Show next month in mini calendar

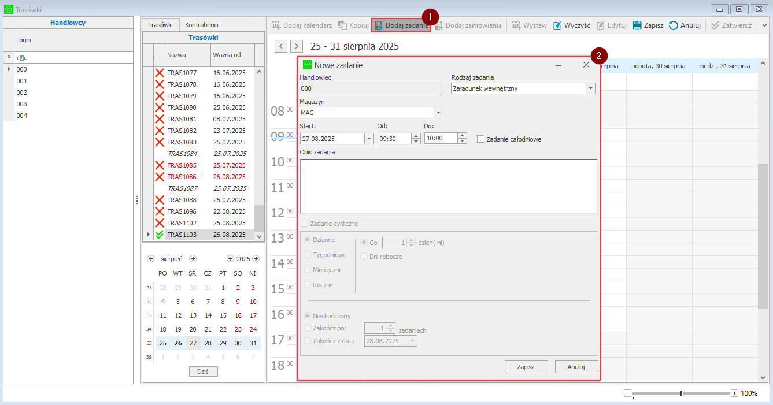click(x=193, y=259)
